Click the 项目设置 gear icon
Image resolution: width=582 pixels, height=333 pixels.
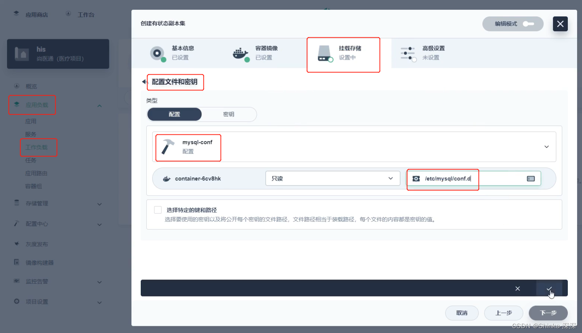(17, 301)
